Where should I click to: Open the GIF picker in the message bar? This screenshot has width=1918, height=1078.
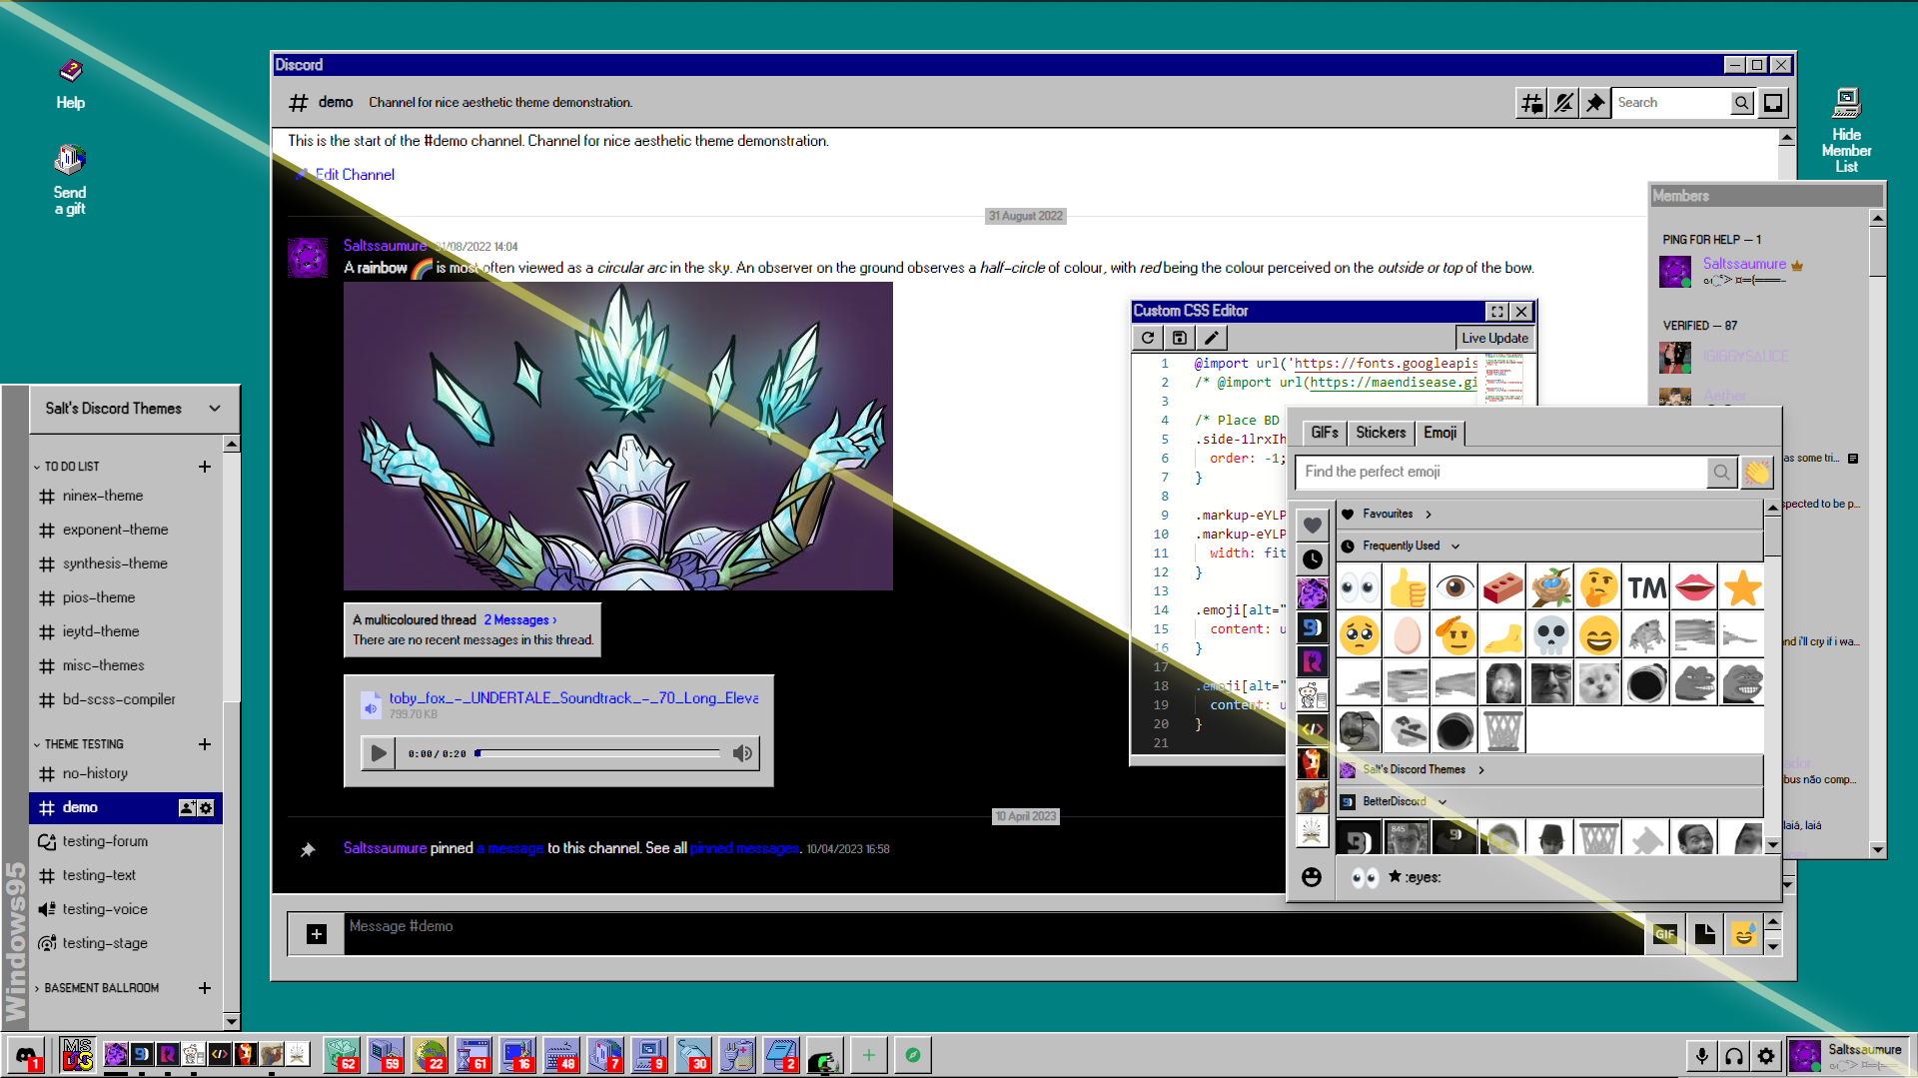click(x=1665, y=934)
